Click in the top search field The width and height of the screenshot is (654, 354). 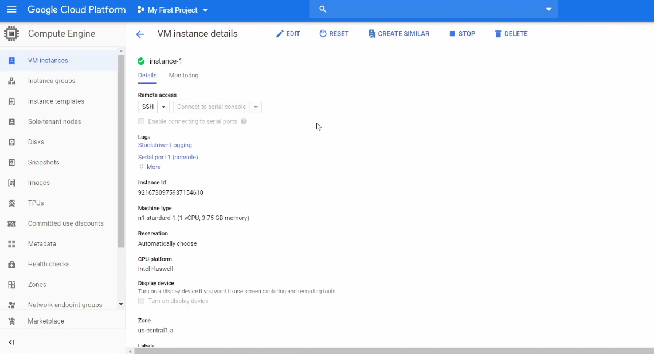434,9
